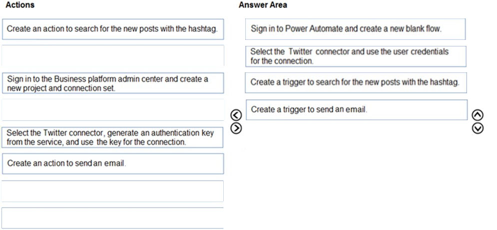This screenshot has height=230, width=497.
Task: Select the Twitter connector authentication key action
Action: (112, 137)
